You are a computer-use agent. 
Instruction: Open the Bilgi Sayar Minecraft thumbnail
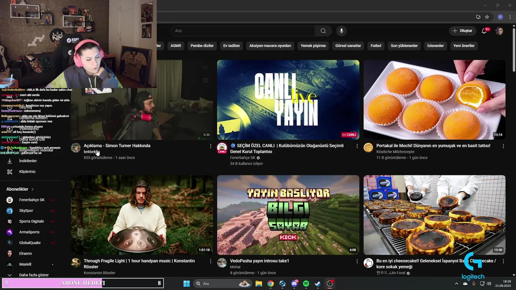(288, 215)
